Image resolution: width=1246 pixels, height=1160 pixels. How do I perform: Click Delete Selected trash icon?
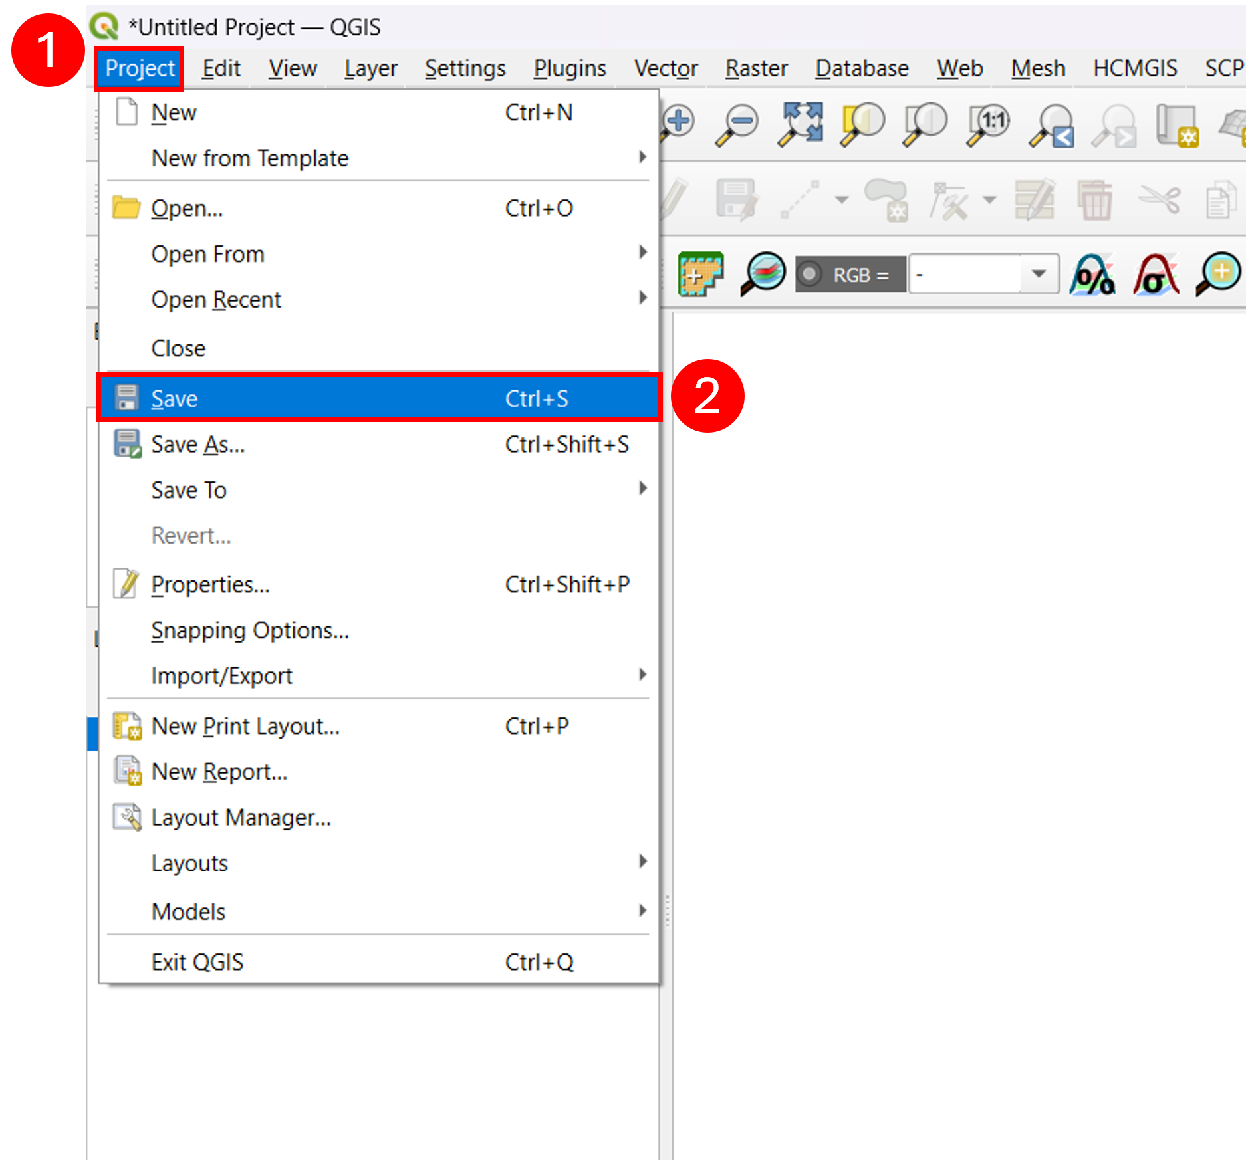point(1095,199)
